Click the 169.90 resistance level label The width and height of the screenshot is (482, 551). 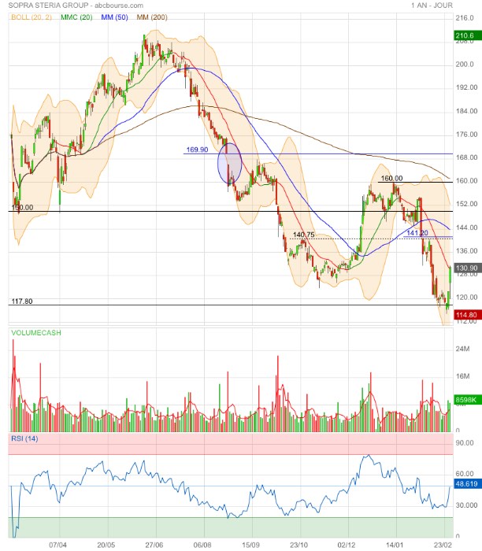[x=197, y=150]
